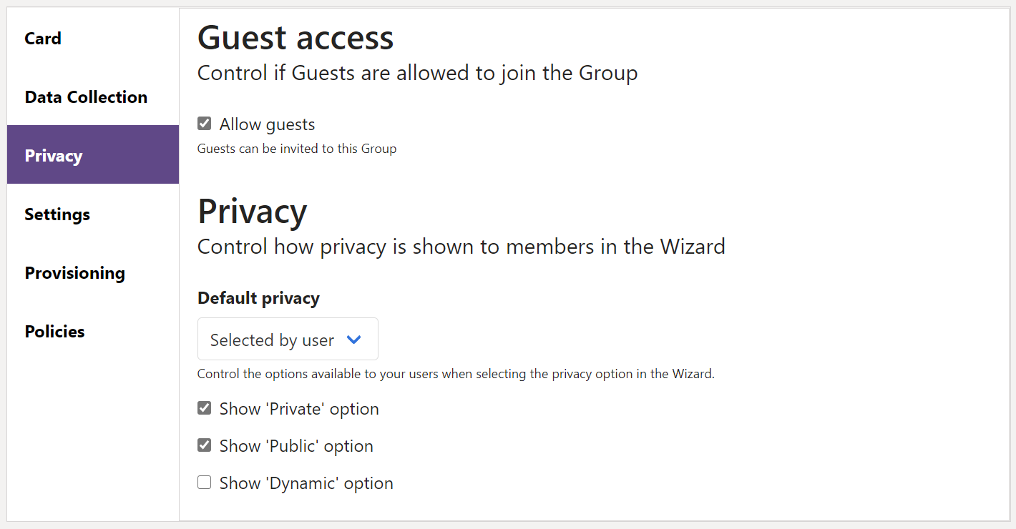Go to the Provisioning section

coord(74,273)
